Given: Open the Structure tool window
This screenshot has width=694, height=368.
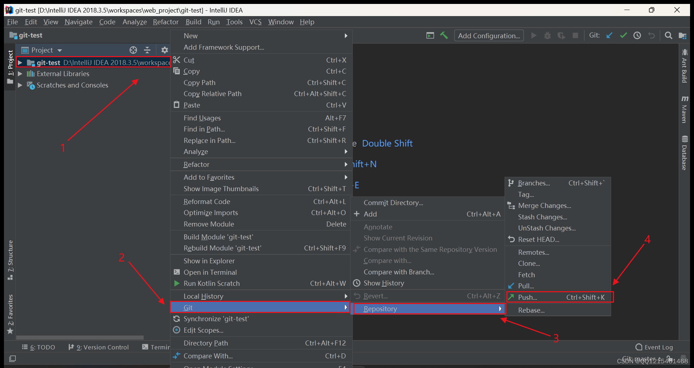Looking at the screenshot, I should (10, 260).
